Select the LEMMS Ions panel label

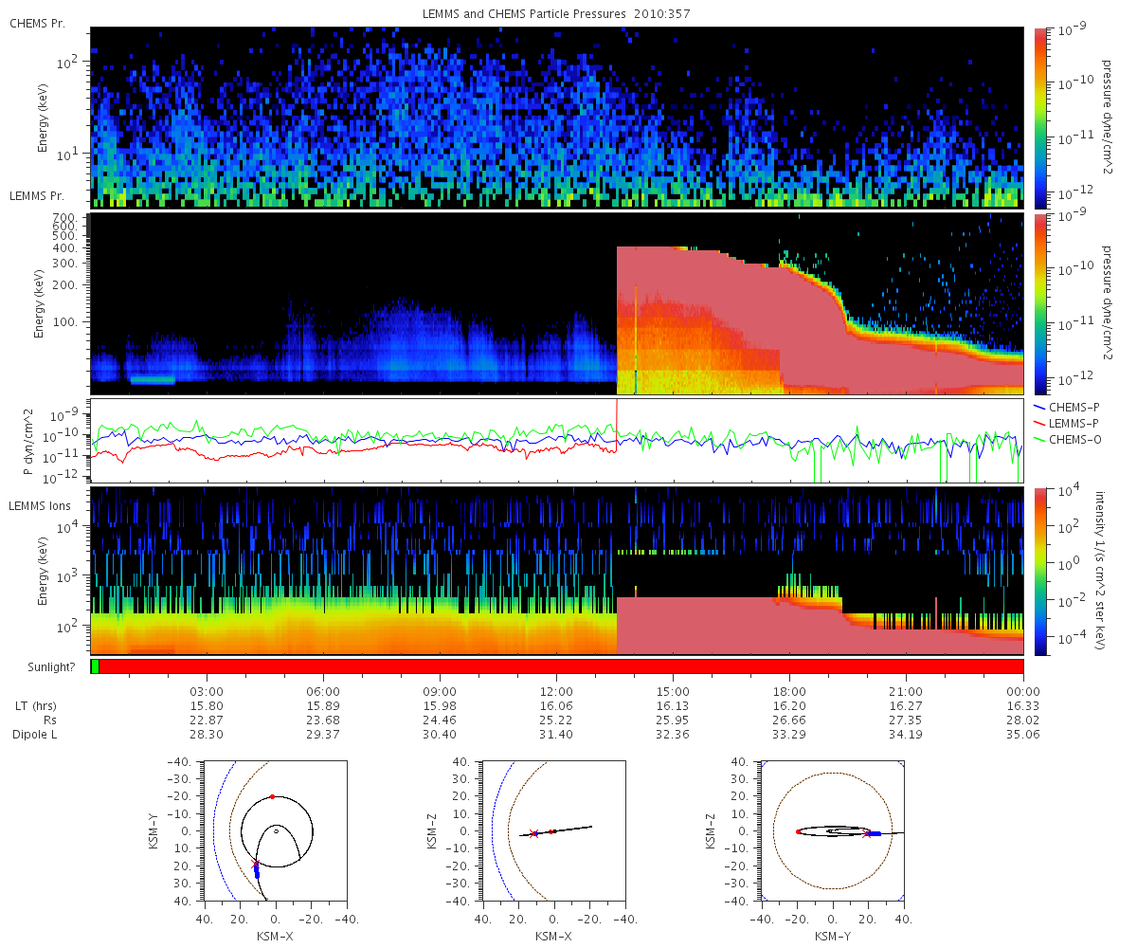(40, 506)
